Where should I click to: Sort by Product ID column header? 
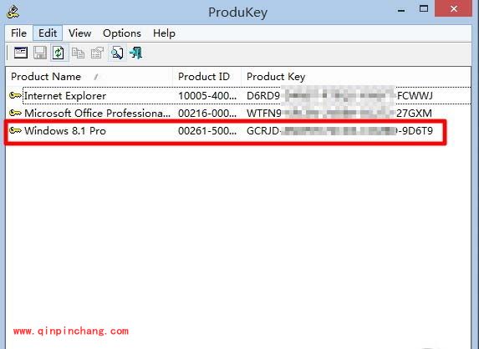206,77
